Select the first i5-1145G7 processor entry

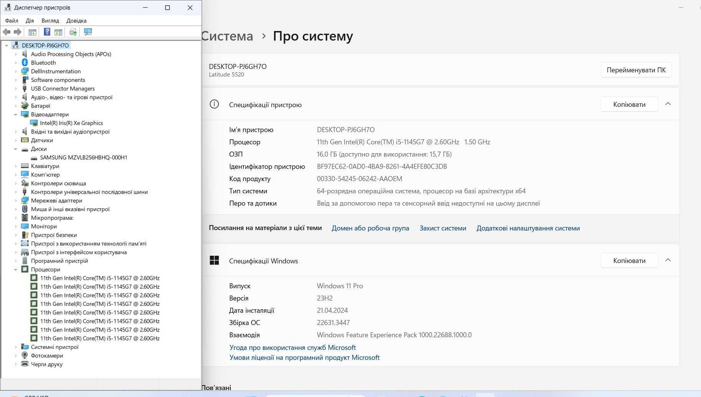pos(100,278)
